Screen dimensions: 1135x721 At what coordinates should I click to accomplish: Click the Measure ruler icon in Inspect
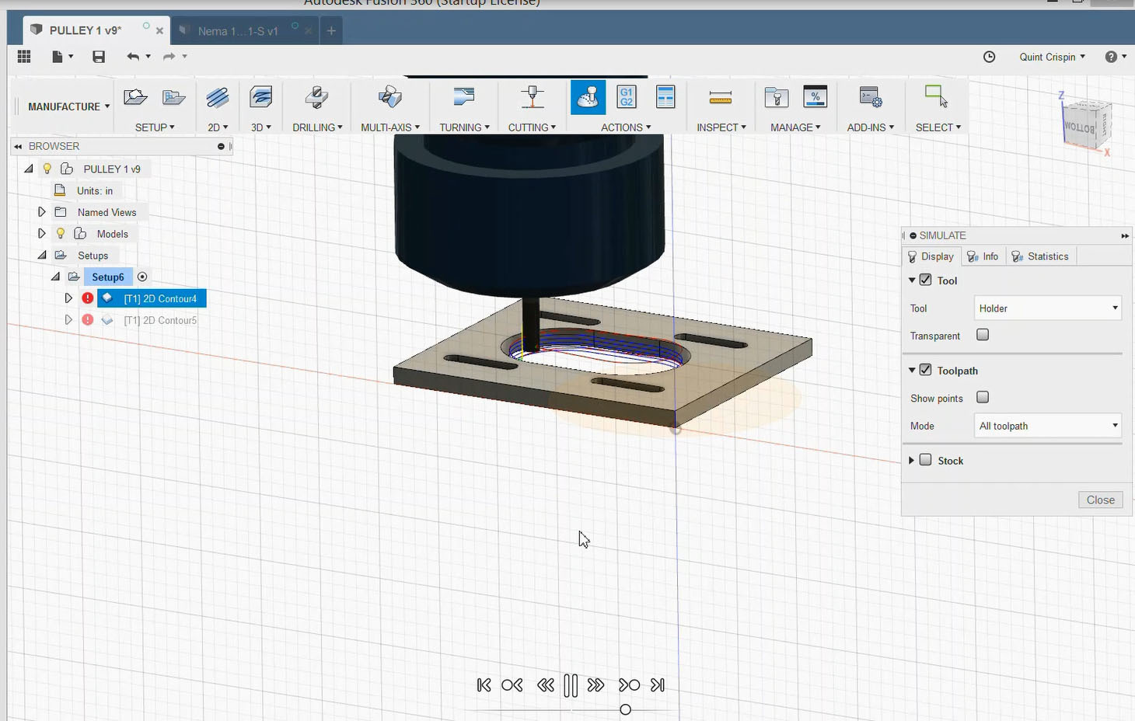(720, 98)
